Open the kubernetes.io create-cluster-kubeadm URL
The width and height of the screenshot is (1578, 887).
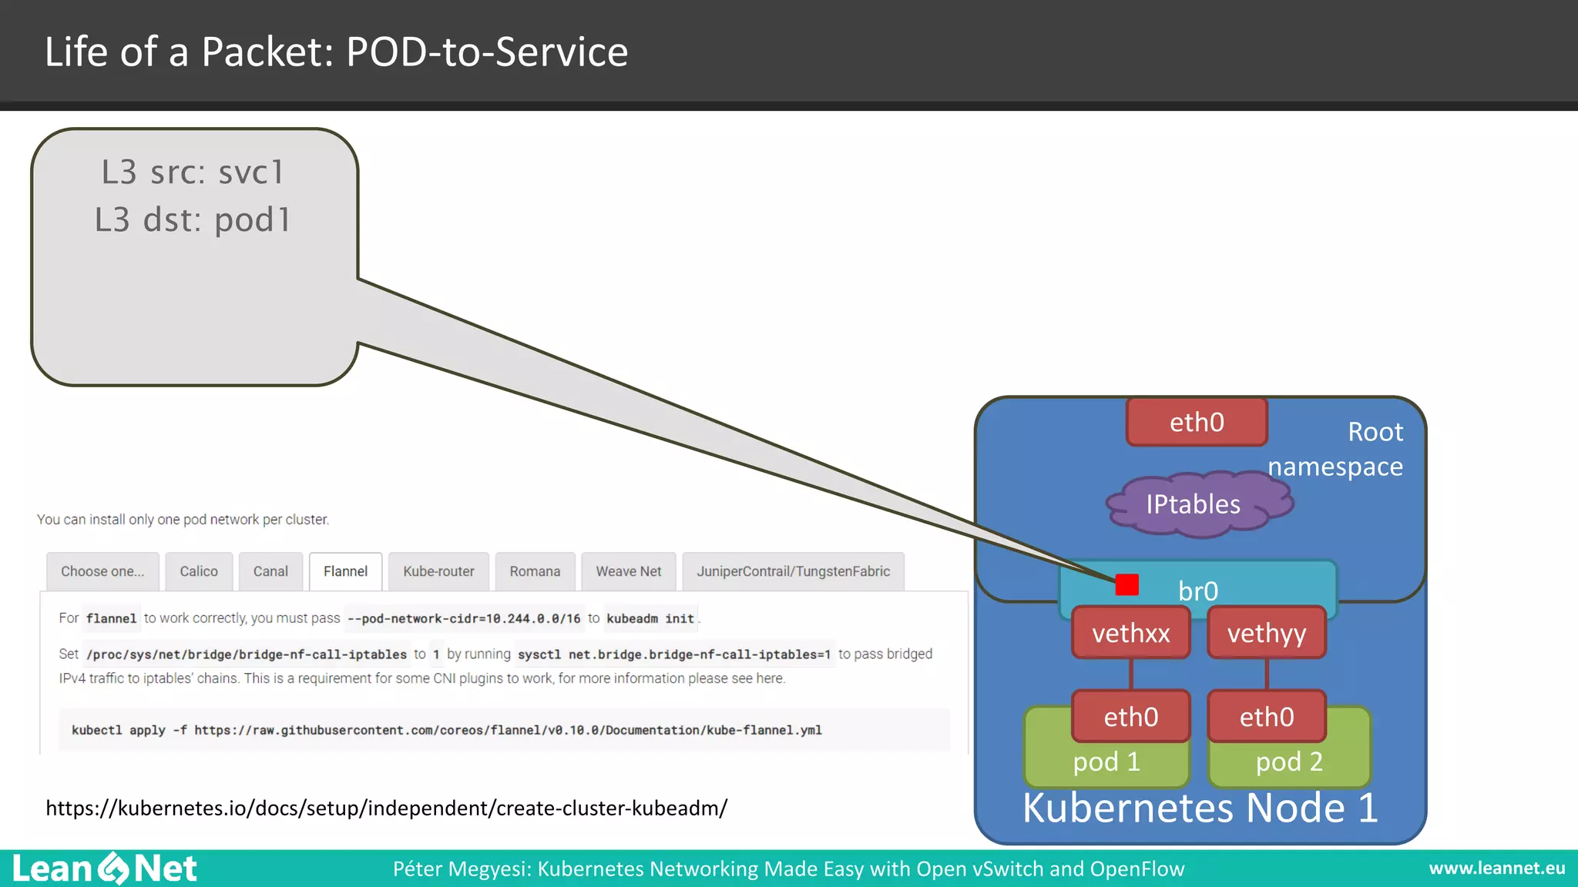coord(386,808)
